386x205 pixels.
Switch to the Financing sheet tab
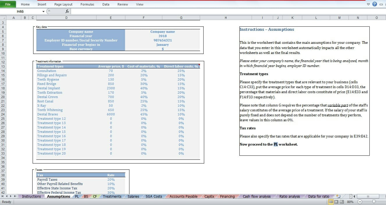(x=227, y=196)
